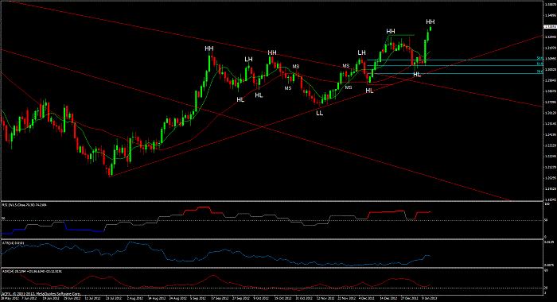This screenshot has width=557, height=302.
Task: Click the highlighted current price tag on price axis
Action: point(550,26)
